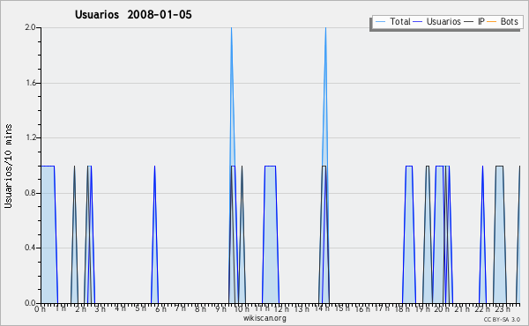Click the y-axis value 2.0
This screenshot has width=529, height=326.
(x=31, y=27)
